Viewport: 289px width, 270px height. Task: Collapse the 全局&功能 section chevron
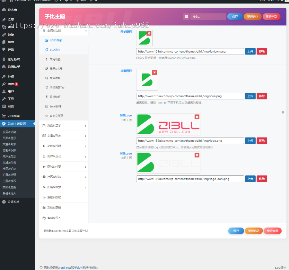[x=85, y=31]
